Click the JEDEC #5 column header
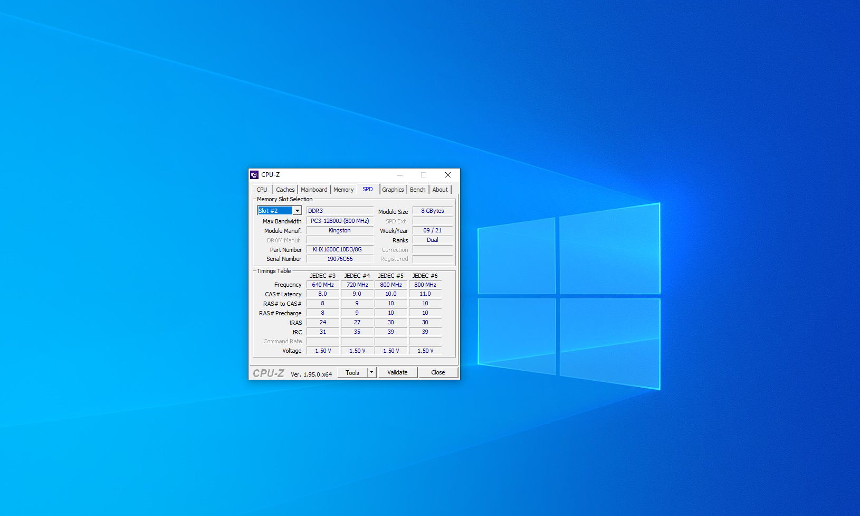 391,276
